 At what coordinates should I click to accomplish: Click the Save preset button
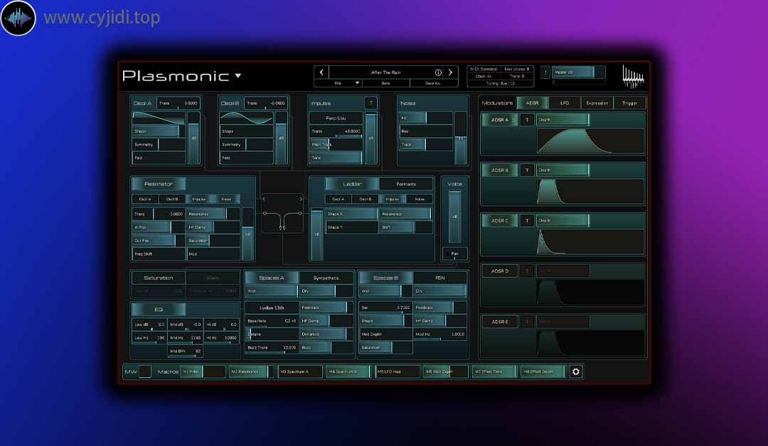click(386, 83)
